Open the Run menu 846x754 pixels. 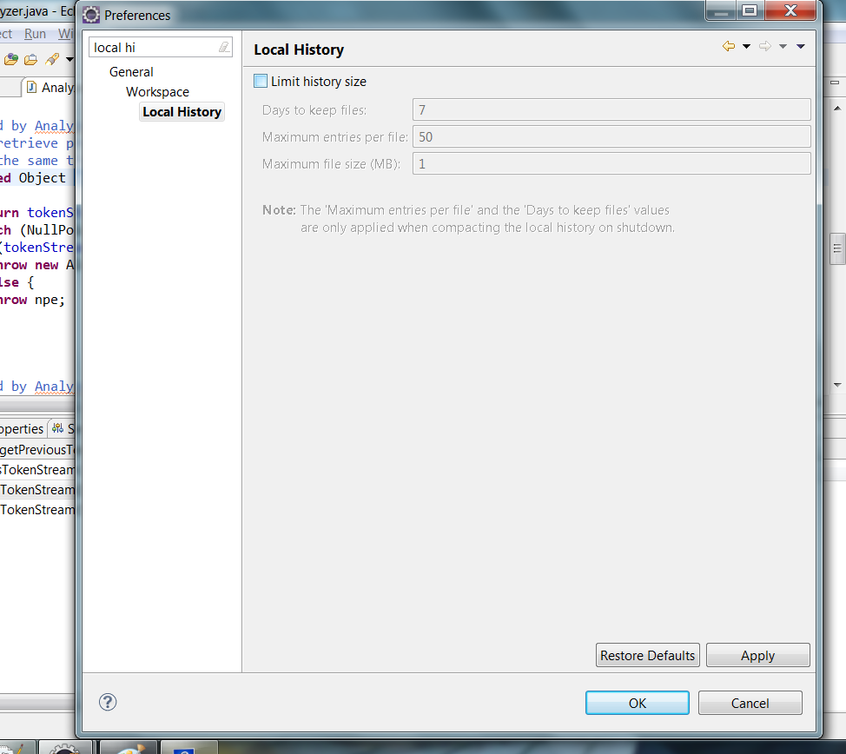coord(35,33)
